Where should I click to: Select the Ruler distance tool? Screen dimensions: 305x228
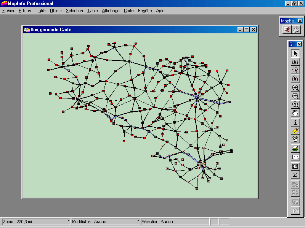point(295,157)
